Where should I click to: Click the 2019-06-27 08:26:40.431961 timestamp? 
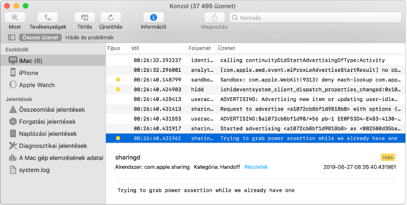[360, 167]
